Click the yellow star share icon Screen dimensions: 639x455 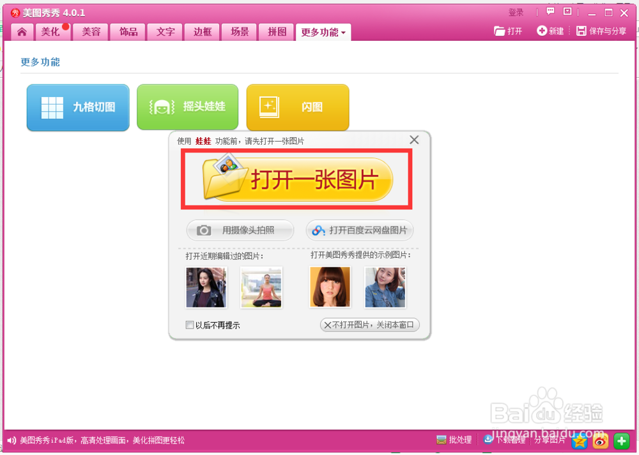(579, 441)
